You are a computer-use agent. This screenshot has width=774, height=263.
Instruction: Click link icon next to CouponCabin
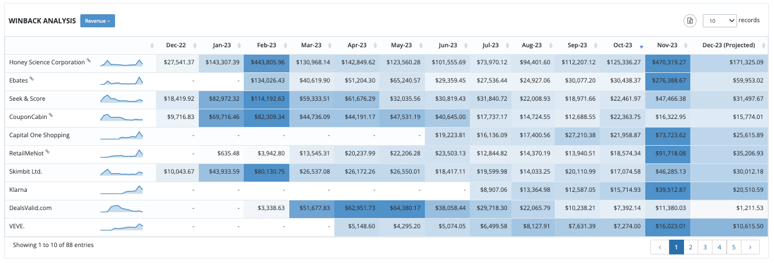pos(51,115)
